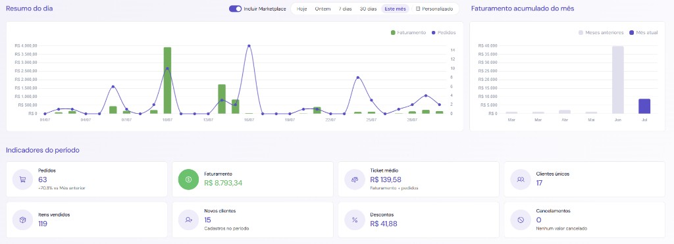This screenshot has width=674, height=244.
Task: Click the box Itens vendidos icon
Action: point(23,220)
